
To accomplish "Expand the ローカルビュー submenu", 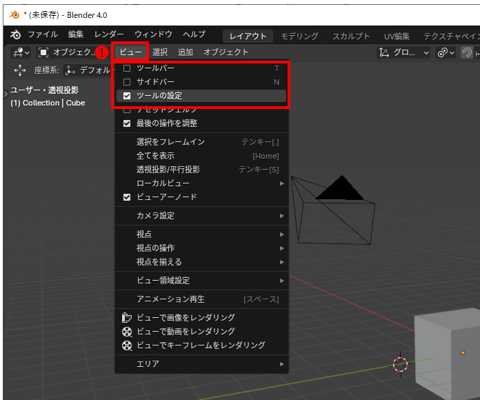I will (200, 183).
